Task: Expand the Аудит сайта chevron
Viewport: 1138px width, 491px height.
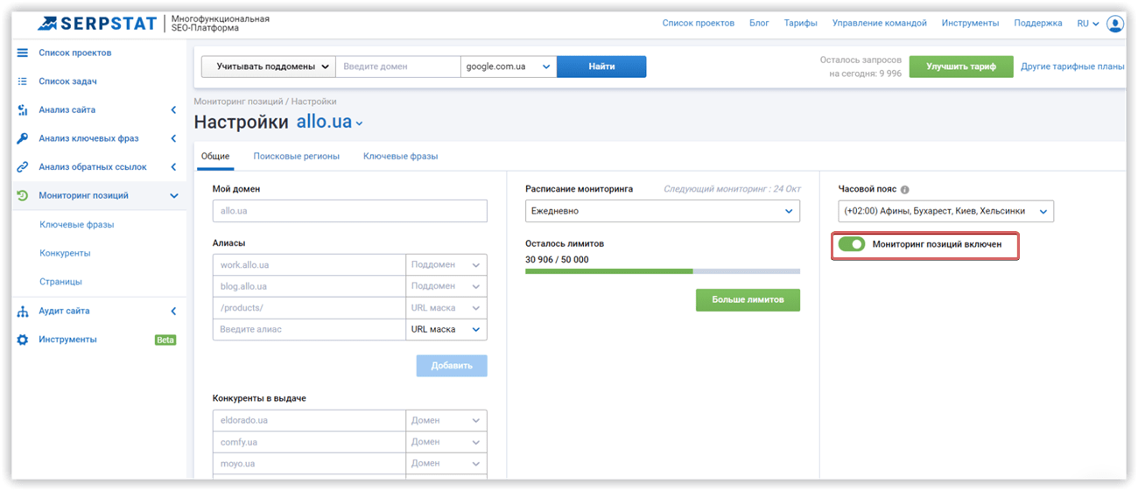Action: click(173, 311)
